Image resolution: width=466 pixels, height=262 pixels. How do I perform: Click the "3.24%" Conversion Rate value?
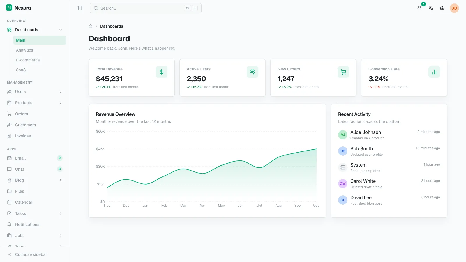378,79
